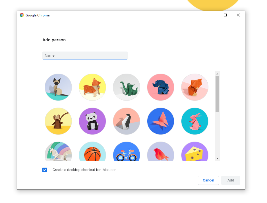Choose the origami corgi dog avatar

92,87
